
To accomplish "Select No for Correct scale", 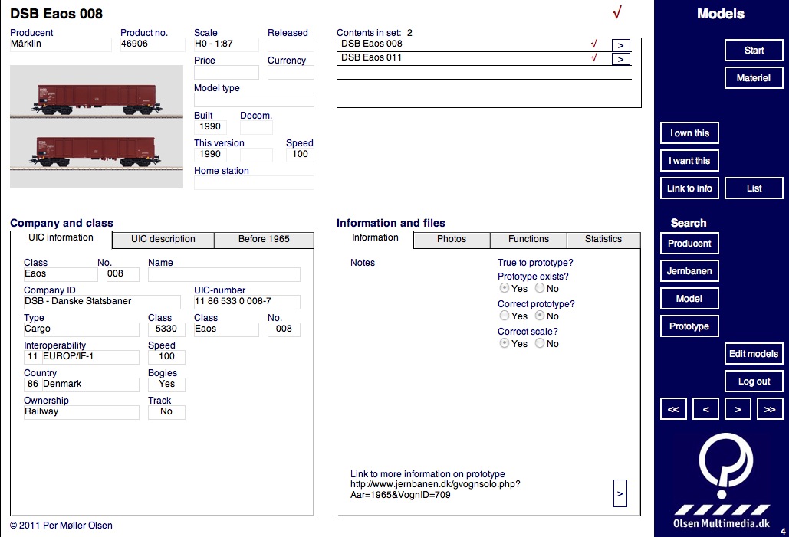I will point(540,343).
